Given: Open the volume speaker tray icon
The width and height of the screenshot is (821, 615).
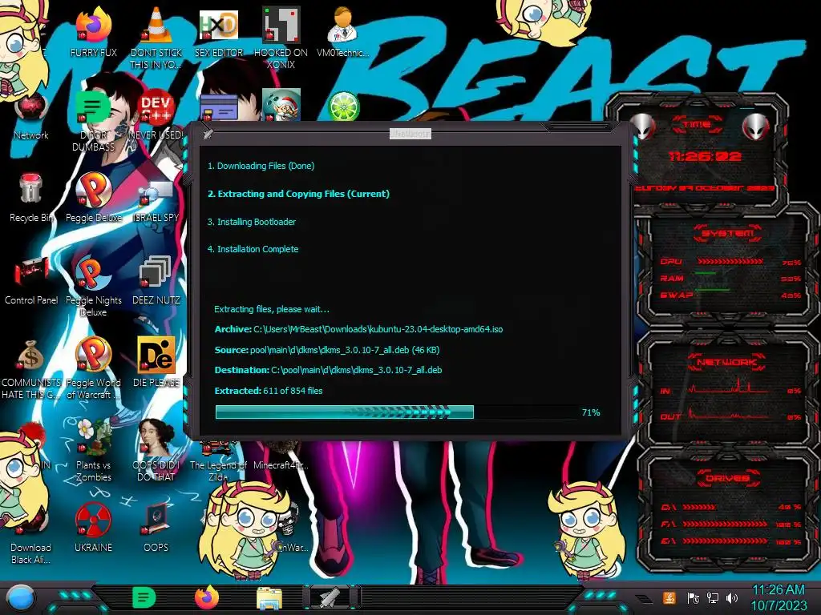Looking at the screenshot, I should 732,597.
